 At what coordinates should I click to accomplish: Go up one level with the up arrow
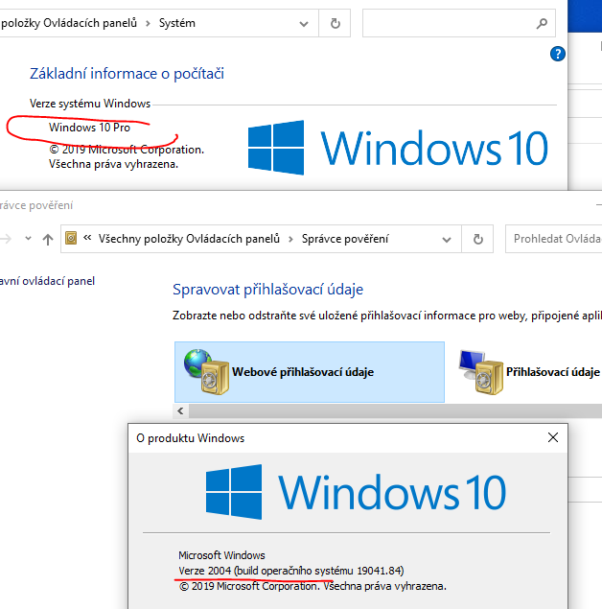point(47,239)
